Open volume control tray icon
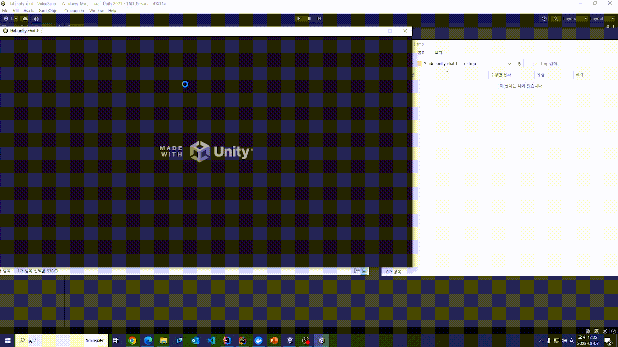 pyautogui.click(x=564, y=341)
